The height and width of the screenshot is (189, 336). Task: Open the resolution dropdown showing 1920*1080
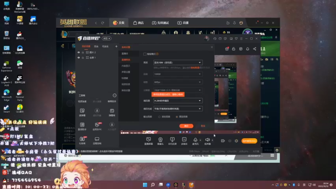(x=178, y=90)
